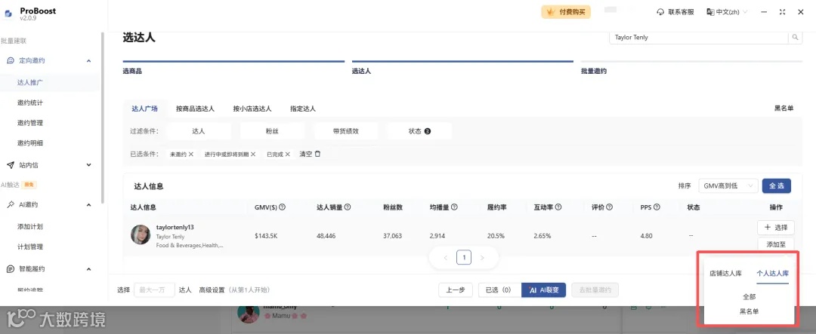Remove the 已完成 filter tag
The width and height of the screenshot is (816, 334).
(287, 155)
